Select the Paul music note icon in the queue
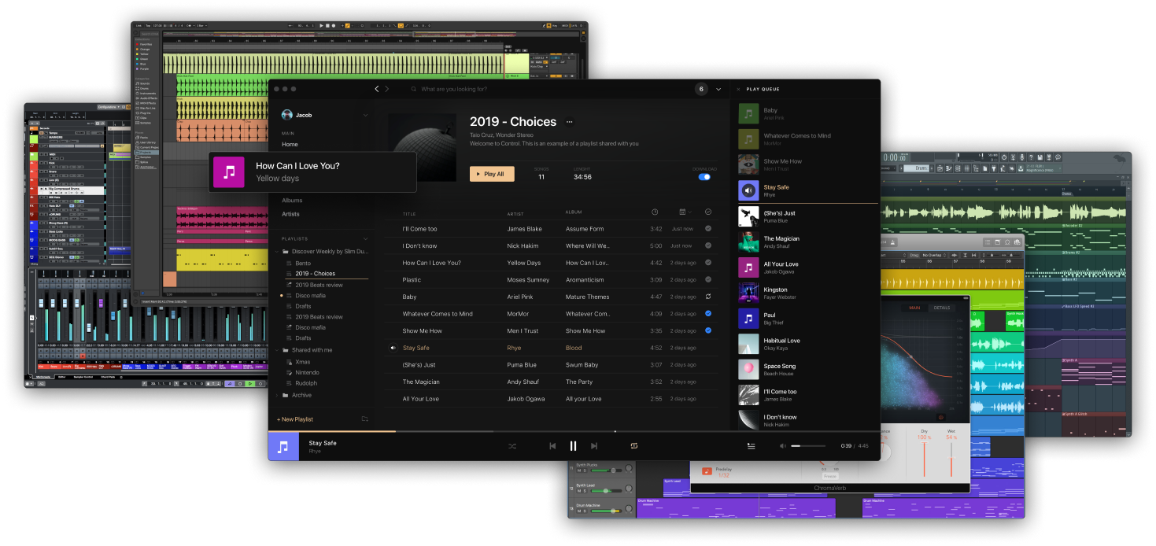 pos(748,319)
